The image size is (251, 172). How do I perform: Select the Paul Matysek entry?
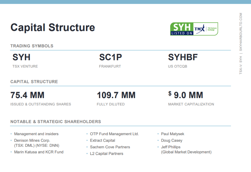[x=173, y=134]
